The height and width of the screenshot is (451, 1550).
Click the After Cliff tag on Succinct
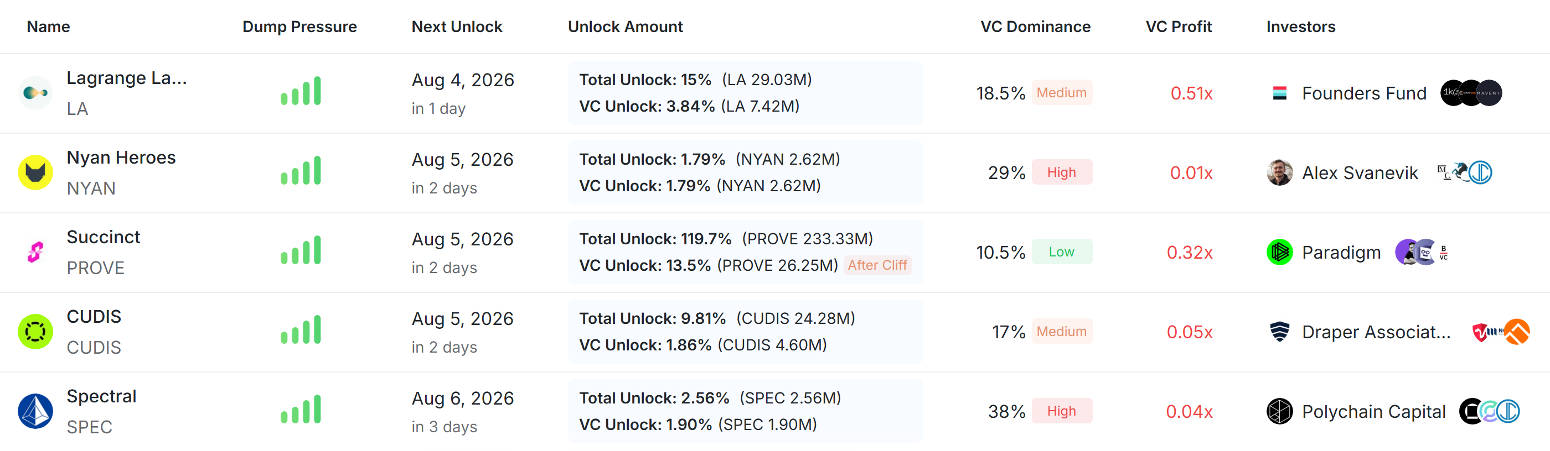click(x=877, y=265)
